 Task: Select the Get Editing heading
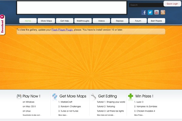click(x=107, y=96)
